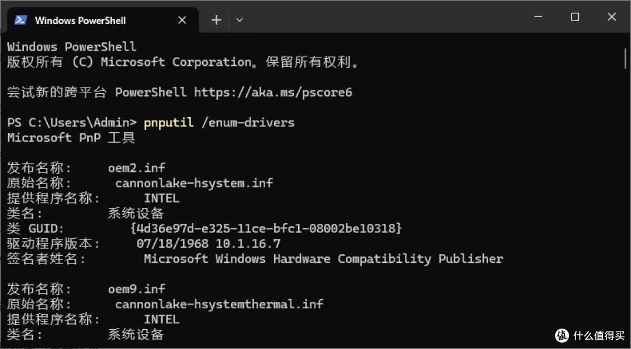Click the oem9.inf published name
Image resolution: width=631 pixels, height=349 pixels.
(136, 289)
